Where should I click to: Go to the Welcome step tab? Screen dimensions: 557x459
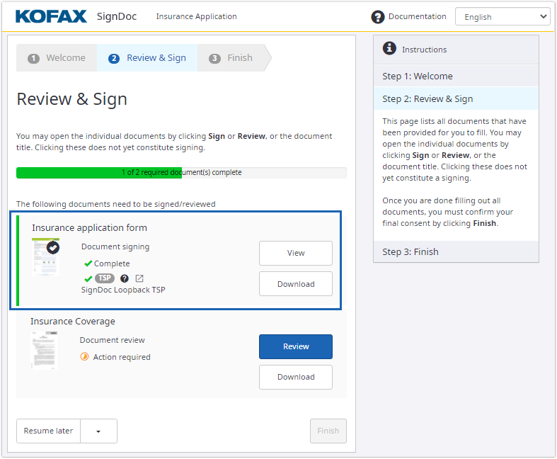click(57, 58)
